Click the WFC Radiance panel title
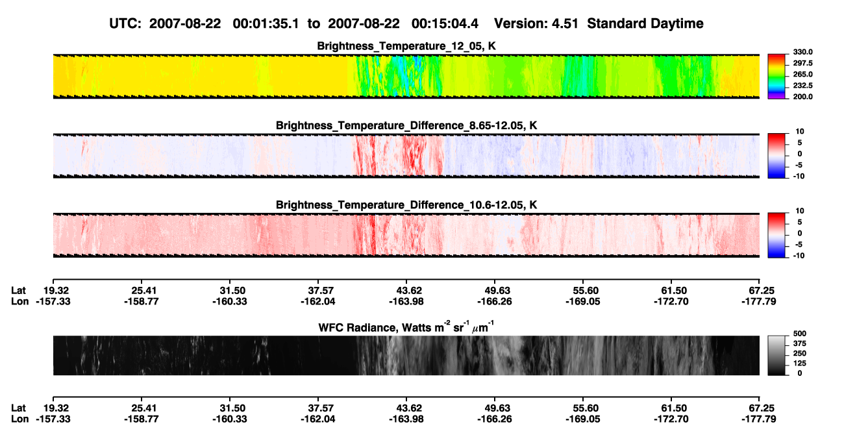Image resolution: width=844 pixels, height=433 pixels. 406,327
